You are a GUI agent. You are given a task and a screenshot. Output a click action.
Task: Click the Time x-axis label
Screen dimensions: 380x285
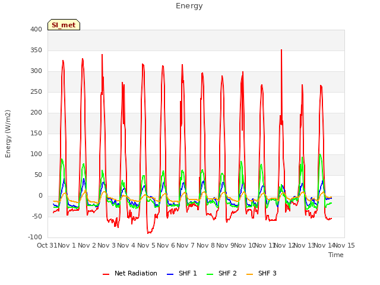[336, 255]
